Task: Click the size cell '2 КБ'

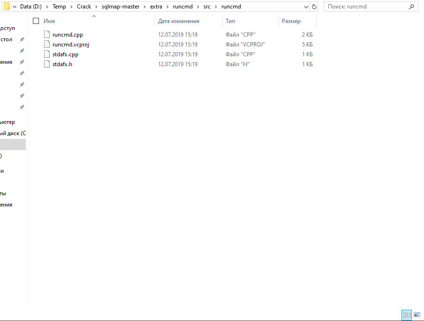Action: point(307,35)
